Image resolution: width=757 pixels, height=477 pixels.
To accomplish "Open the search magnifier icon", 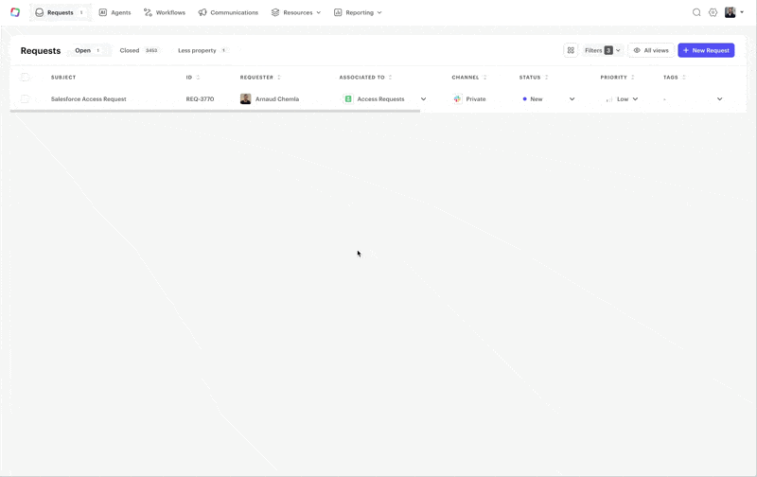I will (696, 12).
